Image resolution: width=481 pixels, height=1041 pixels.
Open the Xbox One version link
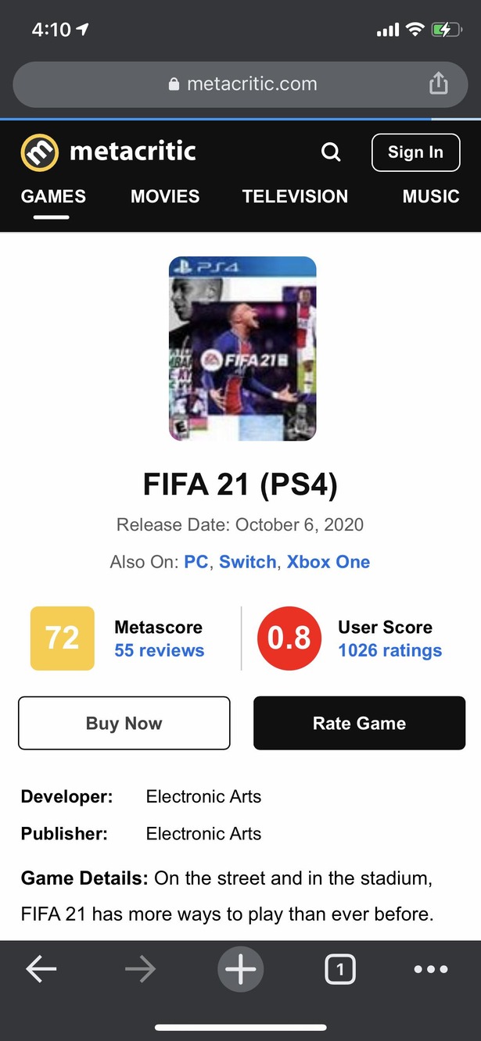[328, 562]
